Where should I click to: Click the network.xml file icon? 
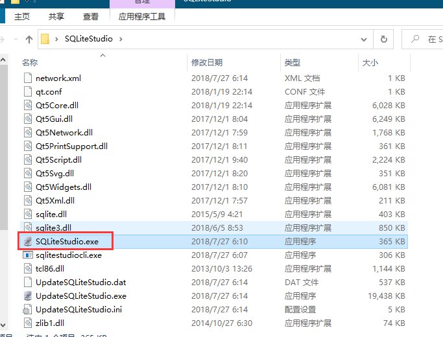tap(27, 78)
